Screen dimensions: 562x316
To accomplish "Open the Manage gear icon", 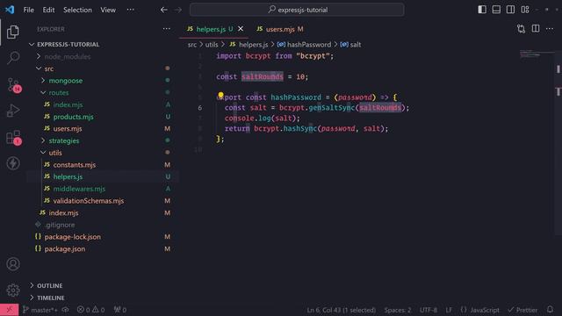I will coord(13,290).
